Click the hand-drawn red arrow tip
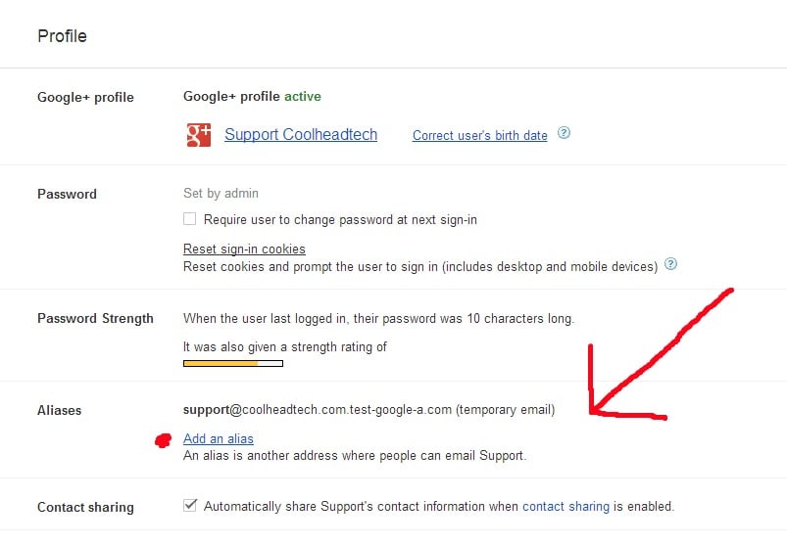Screen dimensions: 787x545 (594, 411)
